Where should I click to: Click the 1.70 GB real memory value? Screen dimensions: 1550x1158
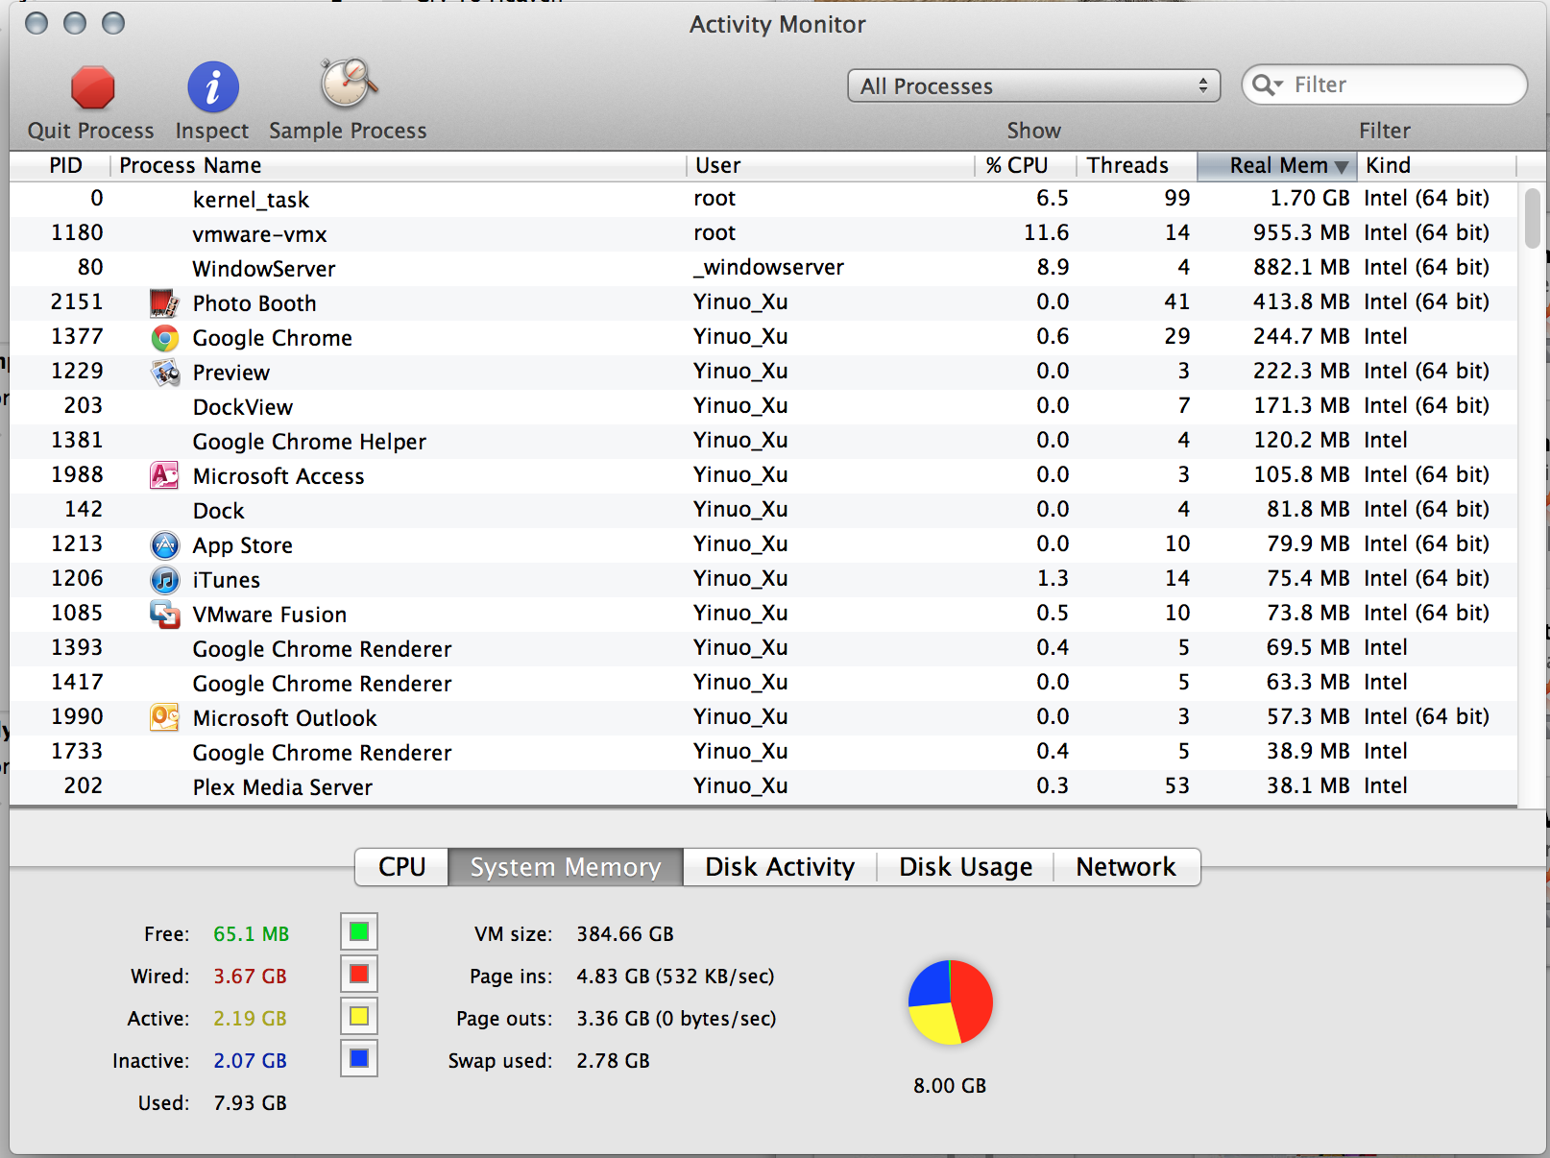click(1310, 198)
